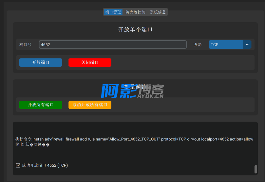Go to the 系统信息 tab
Image resolution: width=265 pixels, height=182 pixels.
158,12
